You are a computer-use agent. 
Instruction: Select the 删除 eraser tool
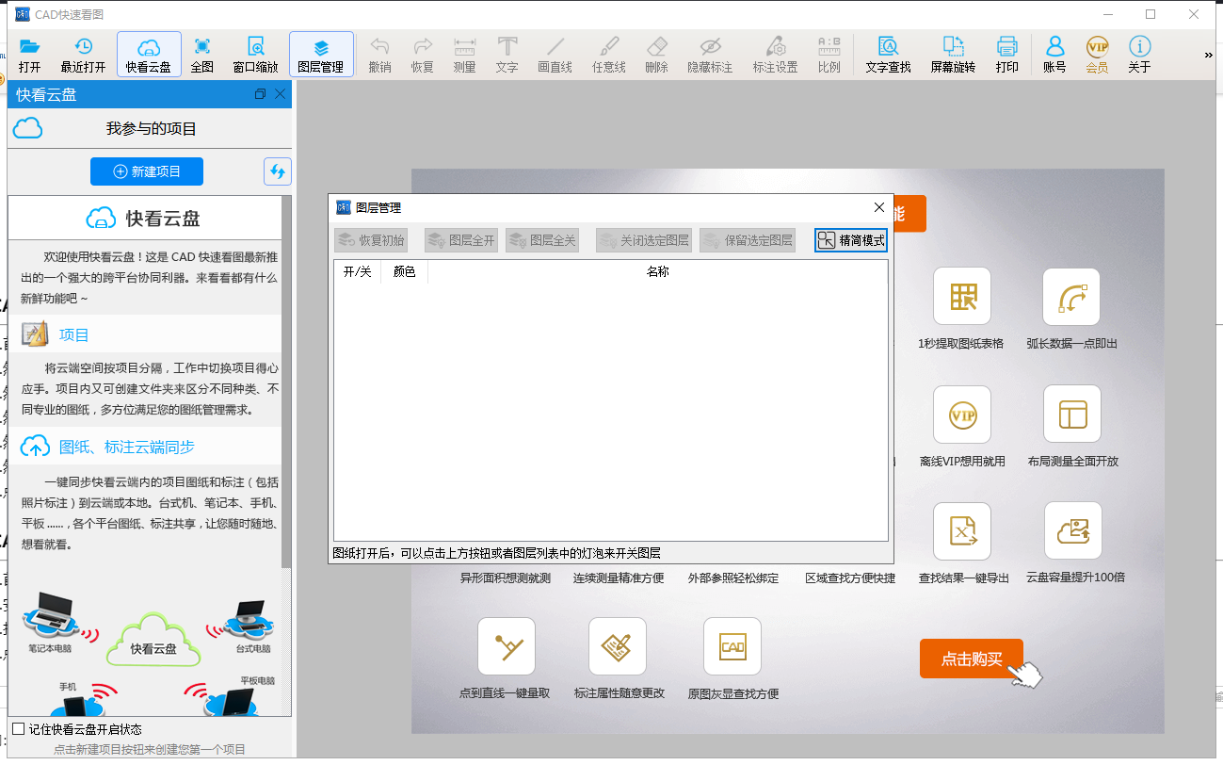point(657,55)
